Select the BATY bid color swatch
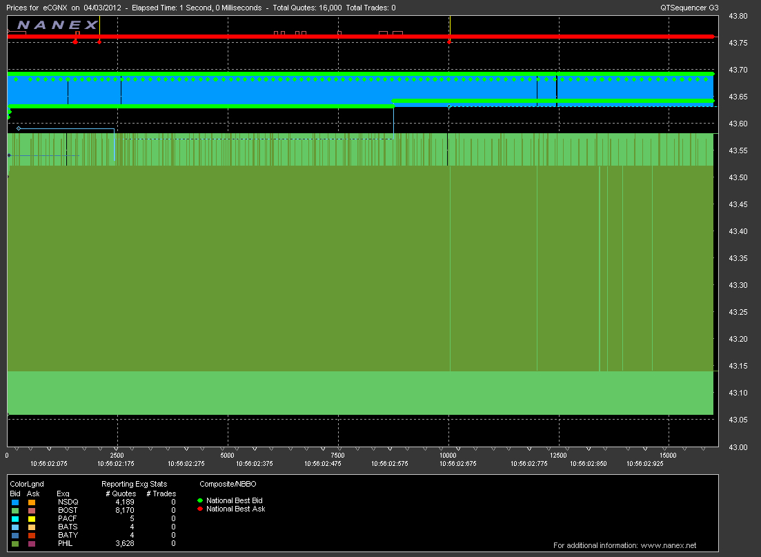This screenshot has width=761, height=557. [x=15, y=535]
